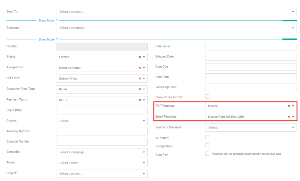Check the Is Printed checkbox
The width and height of the screenshot is (300, 181).
tap(207, 137)
